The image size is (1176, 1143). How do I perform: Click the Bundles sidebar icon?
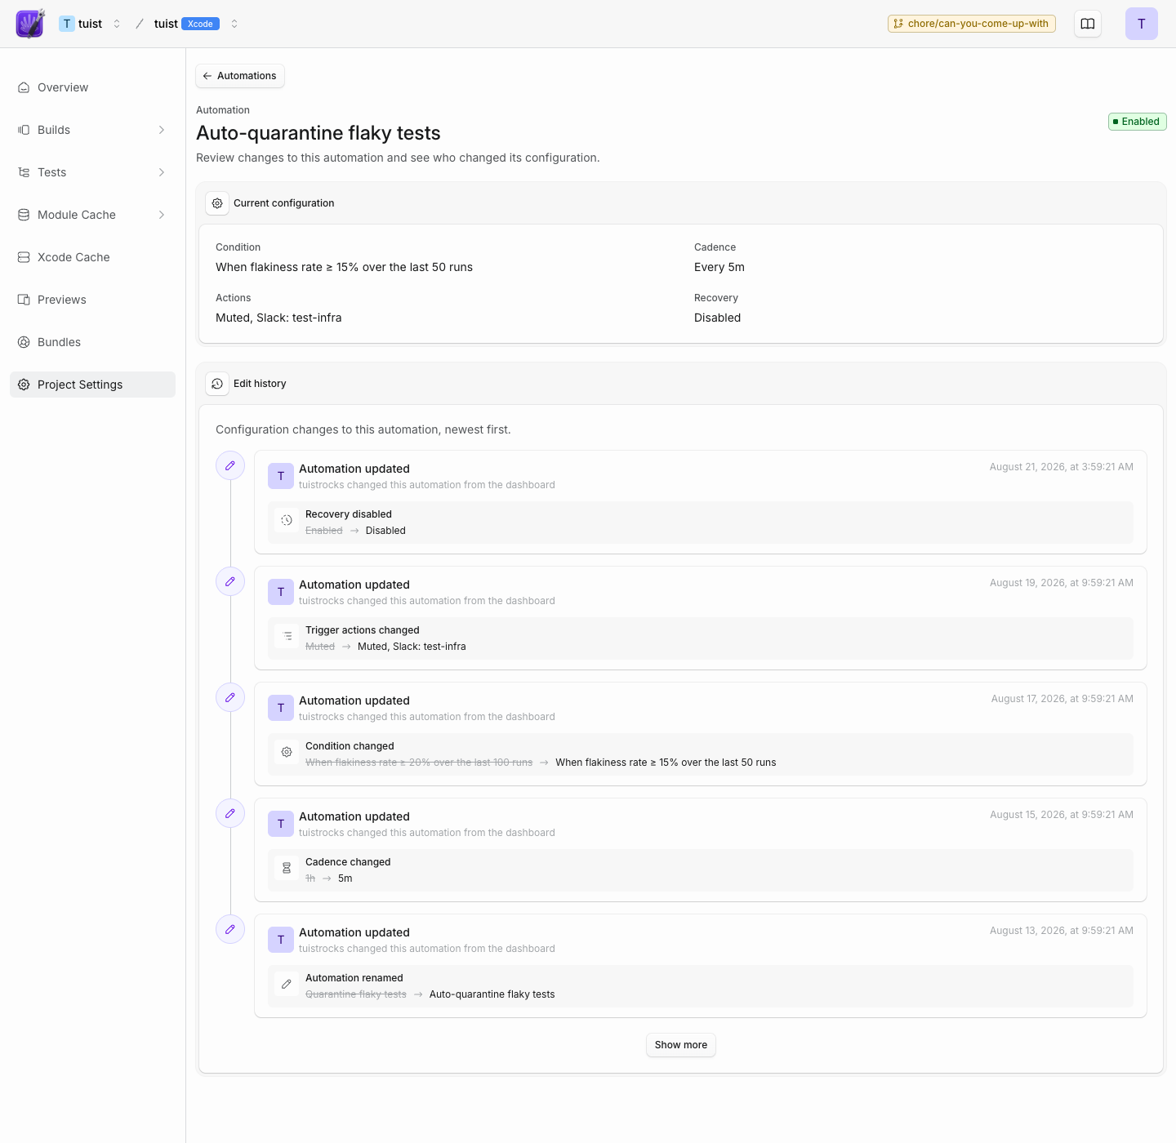24,342
